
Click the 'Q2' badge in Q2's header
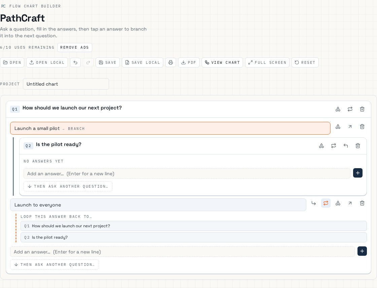click(28, 146)
